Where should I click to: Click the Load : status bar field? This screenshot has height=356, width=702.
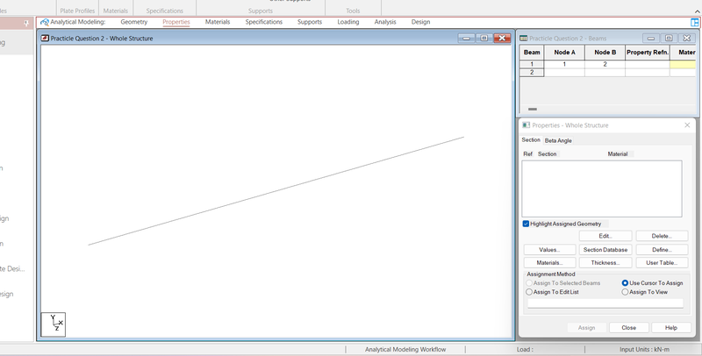[525, 349]
